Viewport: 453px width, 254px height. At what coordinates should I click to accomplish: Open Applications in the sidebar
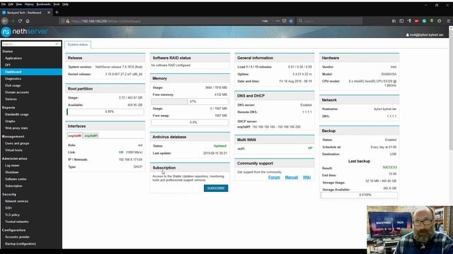(13, 58)
